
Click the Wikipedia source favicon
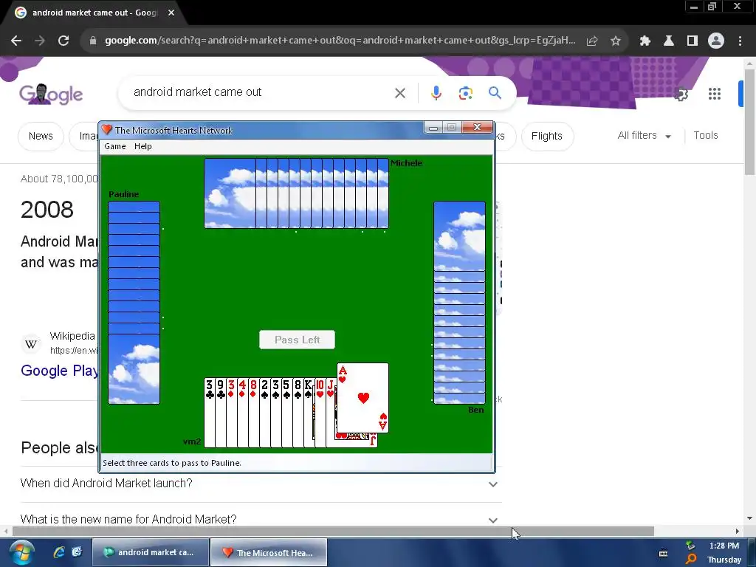pos(31,344)
